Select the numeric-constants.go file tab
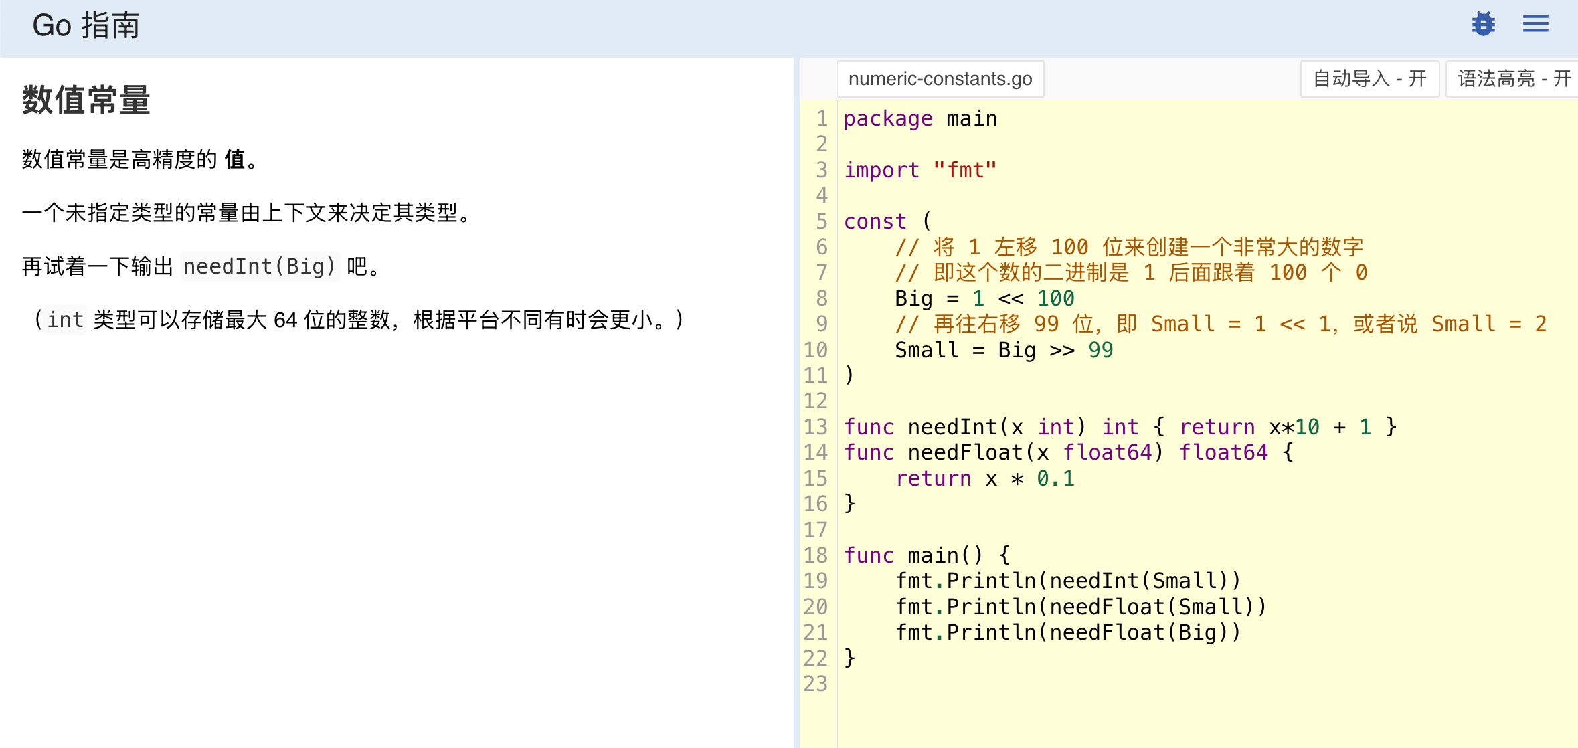 (x=940, y=79)
